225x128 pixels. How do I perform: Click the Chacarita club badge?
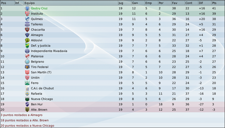tap(27, 30)
